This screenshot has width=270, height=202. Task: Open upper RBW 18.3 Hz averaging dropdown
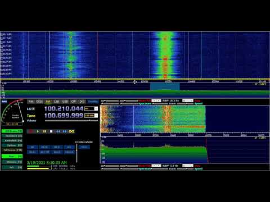(x=188, y=100)
